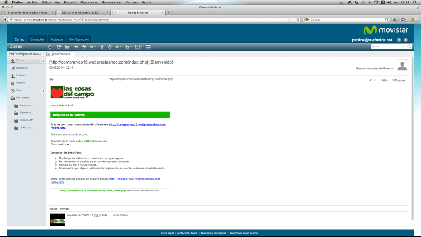Switch to the Configuración tab
421x237 pixels.
(x=79, y=39)
